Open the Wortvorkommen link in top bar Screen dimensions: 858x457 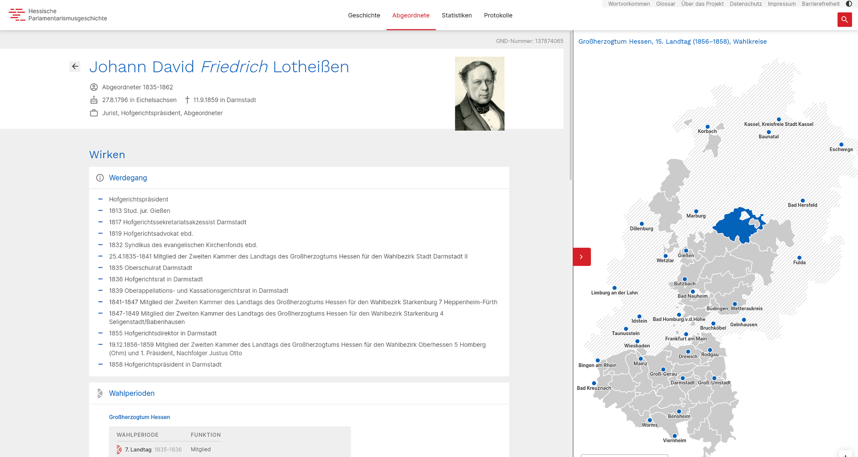pyautogui.click(x=629, y=4)
